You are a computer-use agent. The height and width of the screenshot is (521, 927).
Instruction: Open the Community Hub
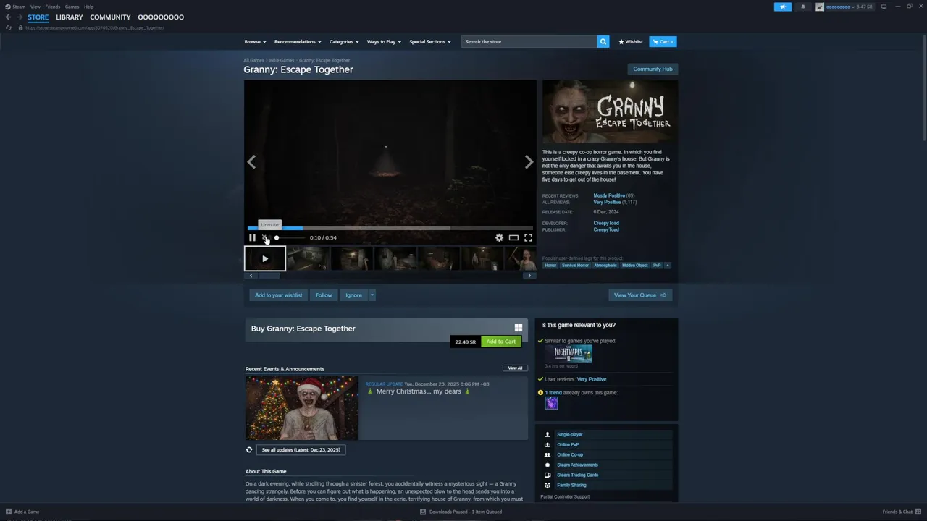click(x=653, y=69)
